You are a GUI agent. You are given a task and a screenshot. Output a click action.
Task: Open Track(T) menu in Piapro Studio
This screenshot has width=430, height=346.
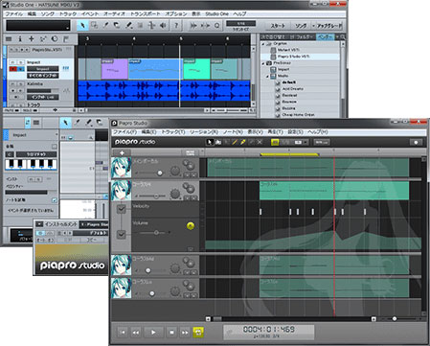click(172, 132)
